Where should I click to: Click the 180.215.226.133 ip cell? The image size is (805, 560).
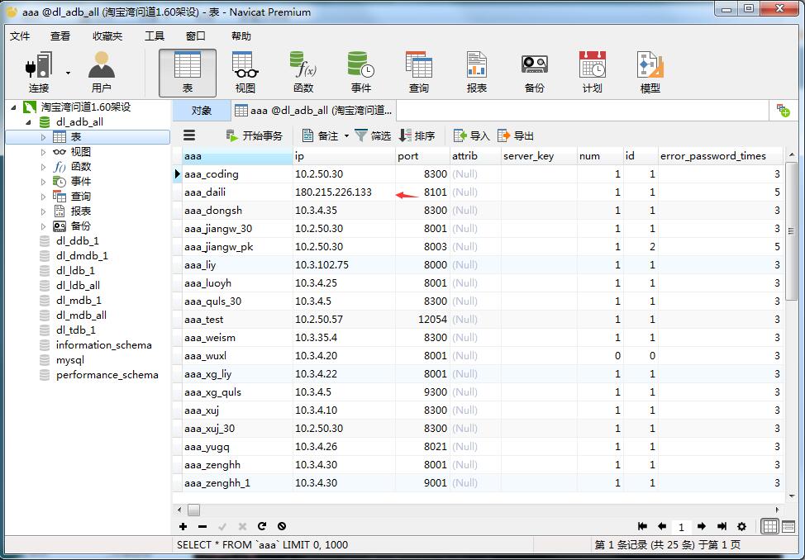point(344,192)
